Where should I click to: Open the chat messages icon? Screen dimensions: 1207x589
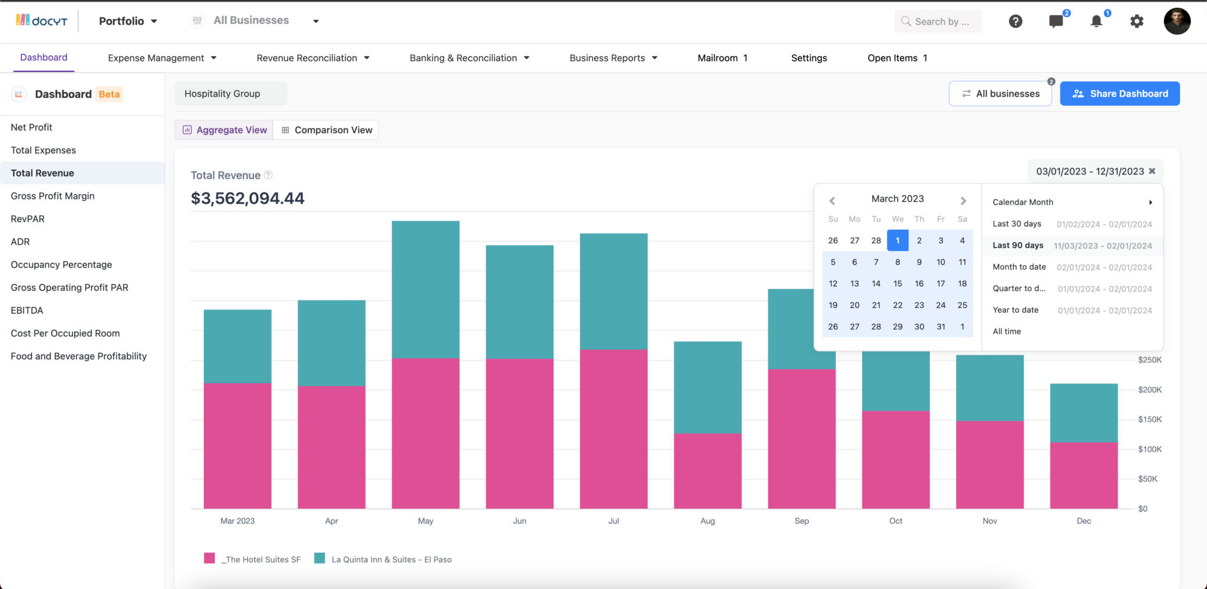click(x=1056, y=21)
